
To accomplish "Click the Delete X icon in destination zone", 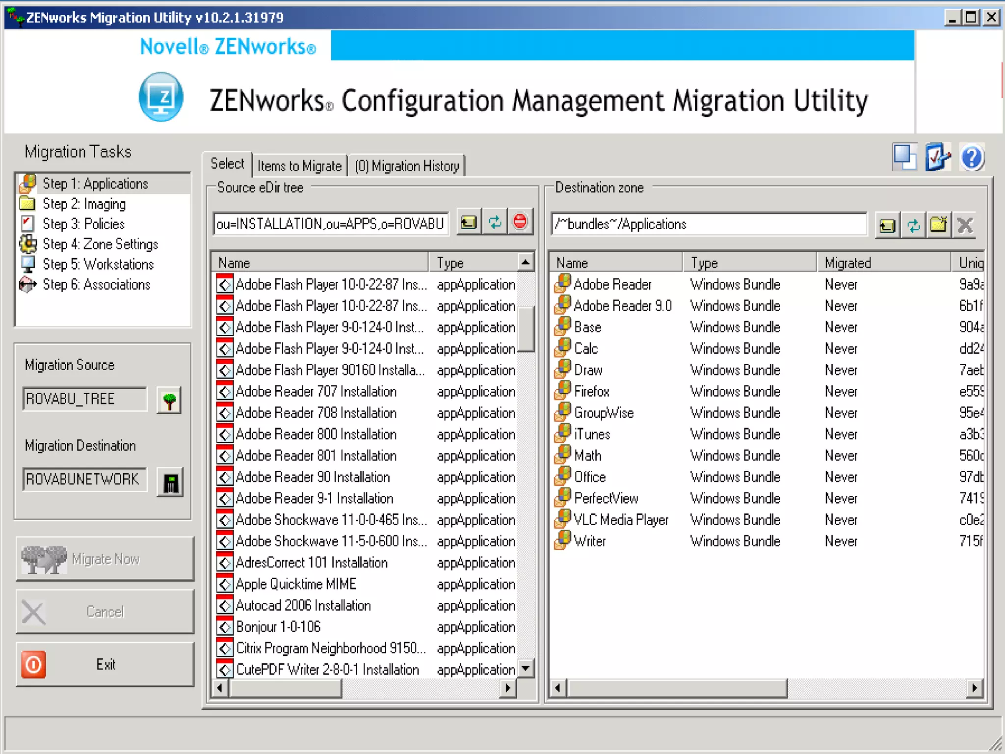I will (965, 226).
